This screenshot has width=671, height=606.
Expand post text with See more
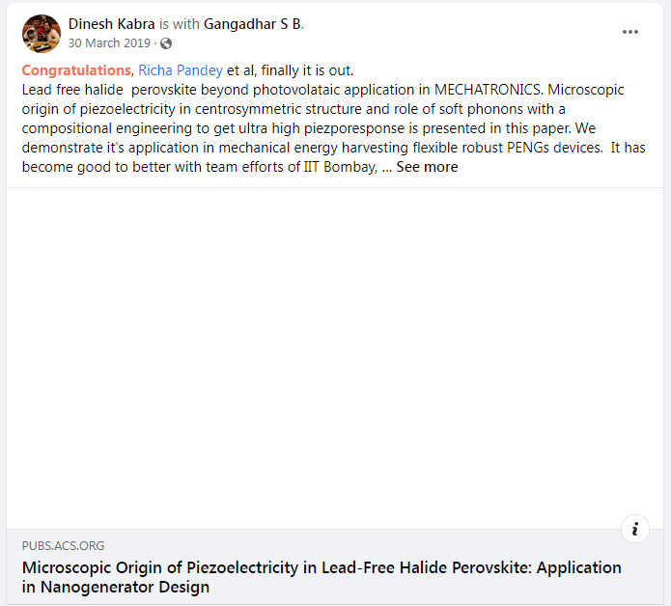pos(427,167)
